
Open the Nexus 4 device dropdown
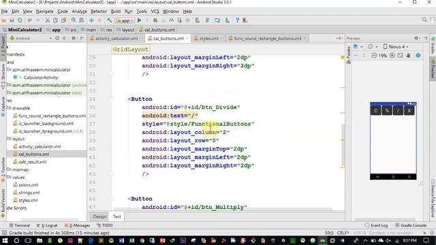tap(396, 47)
